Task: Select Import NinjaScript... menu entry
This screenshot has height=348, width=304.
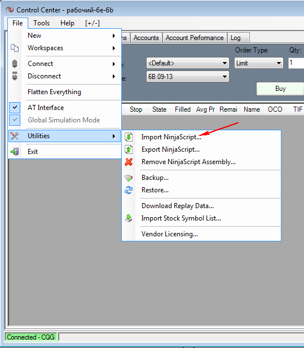Action: click(x=201, y=137)
